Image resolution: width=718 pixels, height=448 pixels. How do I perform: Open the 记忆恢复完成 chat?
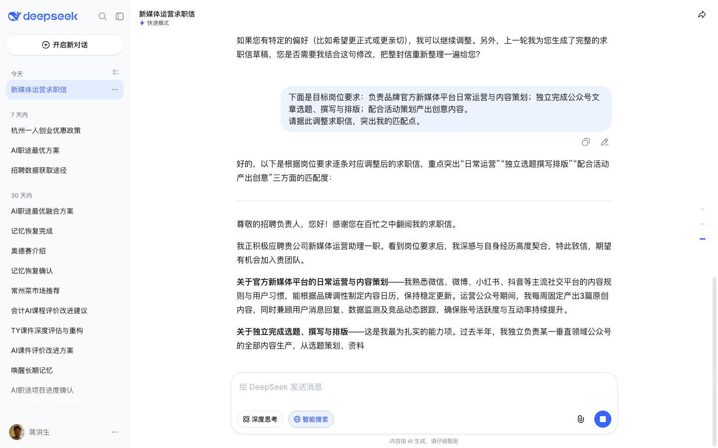click(x=65, y=231)
